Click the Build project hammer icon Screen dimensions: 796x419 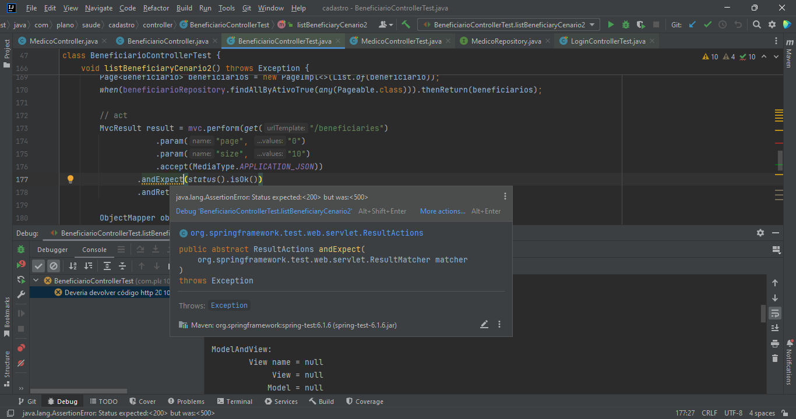coord(406,25)
